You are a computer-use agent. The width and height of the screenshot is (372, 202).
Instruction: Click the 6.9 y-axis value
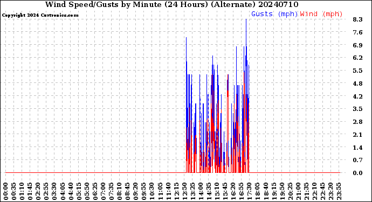coord(358,45)
